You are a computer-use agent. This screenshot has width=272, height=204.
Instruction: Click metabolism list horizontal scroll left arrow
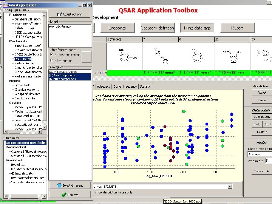tap(6, 196)
